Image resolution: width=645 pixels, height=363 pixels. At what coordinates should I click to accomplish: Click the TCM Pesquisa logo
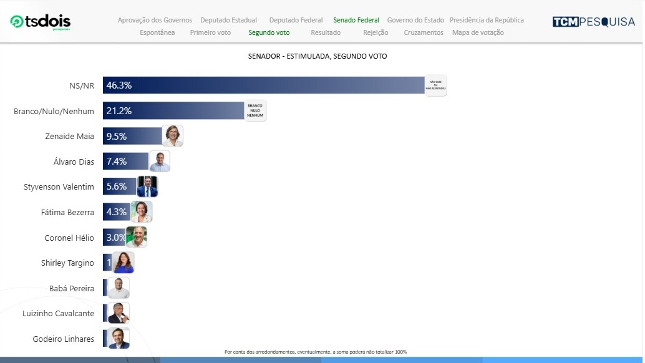click(594, 22)
